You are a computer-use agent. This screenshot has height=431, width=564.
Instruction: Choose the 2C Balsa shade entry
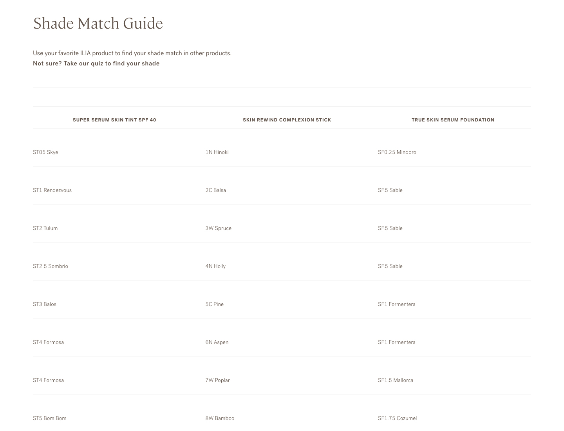click(216, 190)
